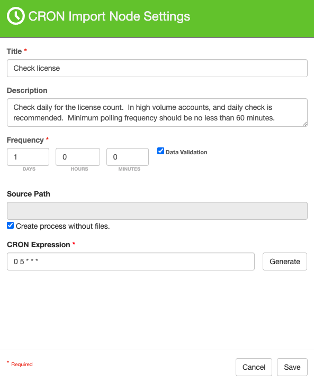The width and height of the screenshot is (314, 383).
Task: Click the textarea resize handle in Description
Action: click(x=304, y=124)
